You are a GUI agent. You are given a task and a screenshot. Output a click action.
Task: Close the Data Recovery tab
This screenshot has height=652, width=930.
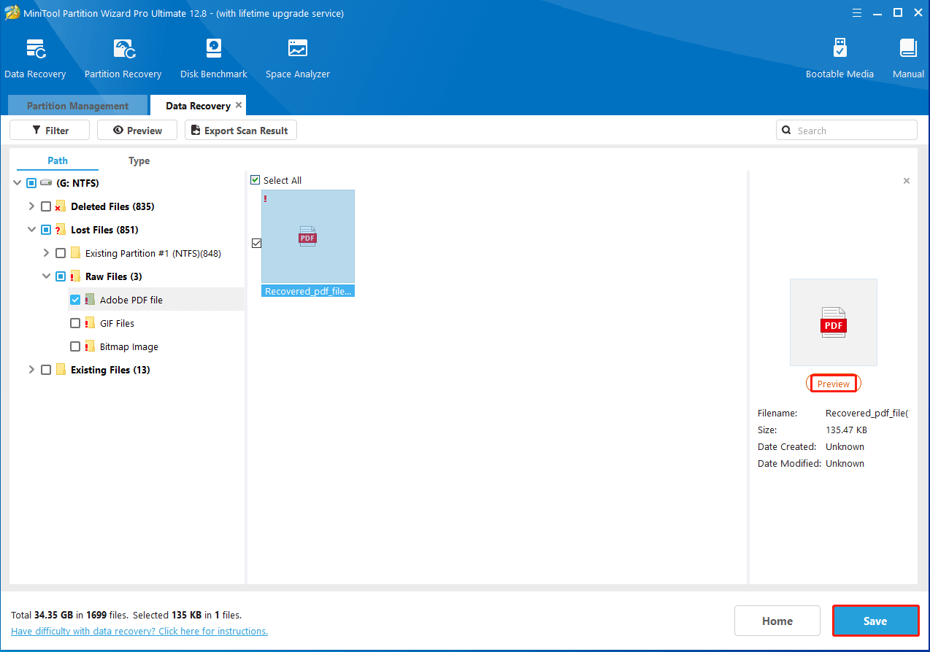tap(239, 105)
